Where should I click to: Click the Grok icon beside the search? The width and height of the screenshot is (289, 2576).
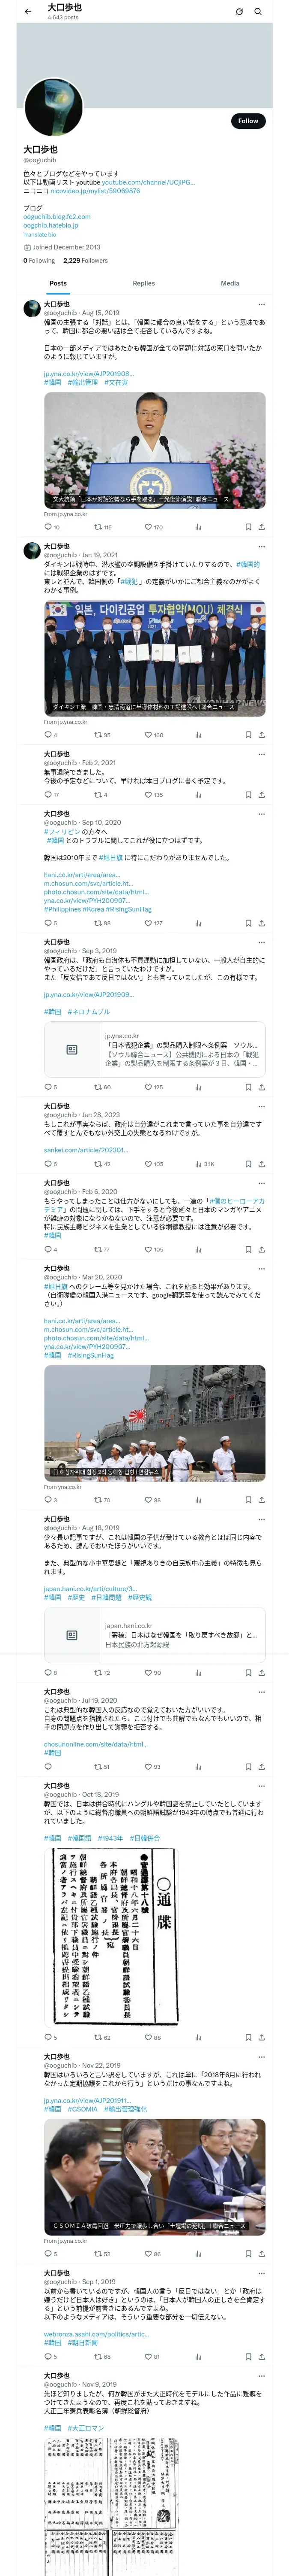239,12
